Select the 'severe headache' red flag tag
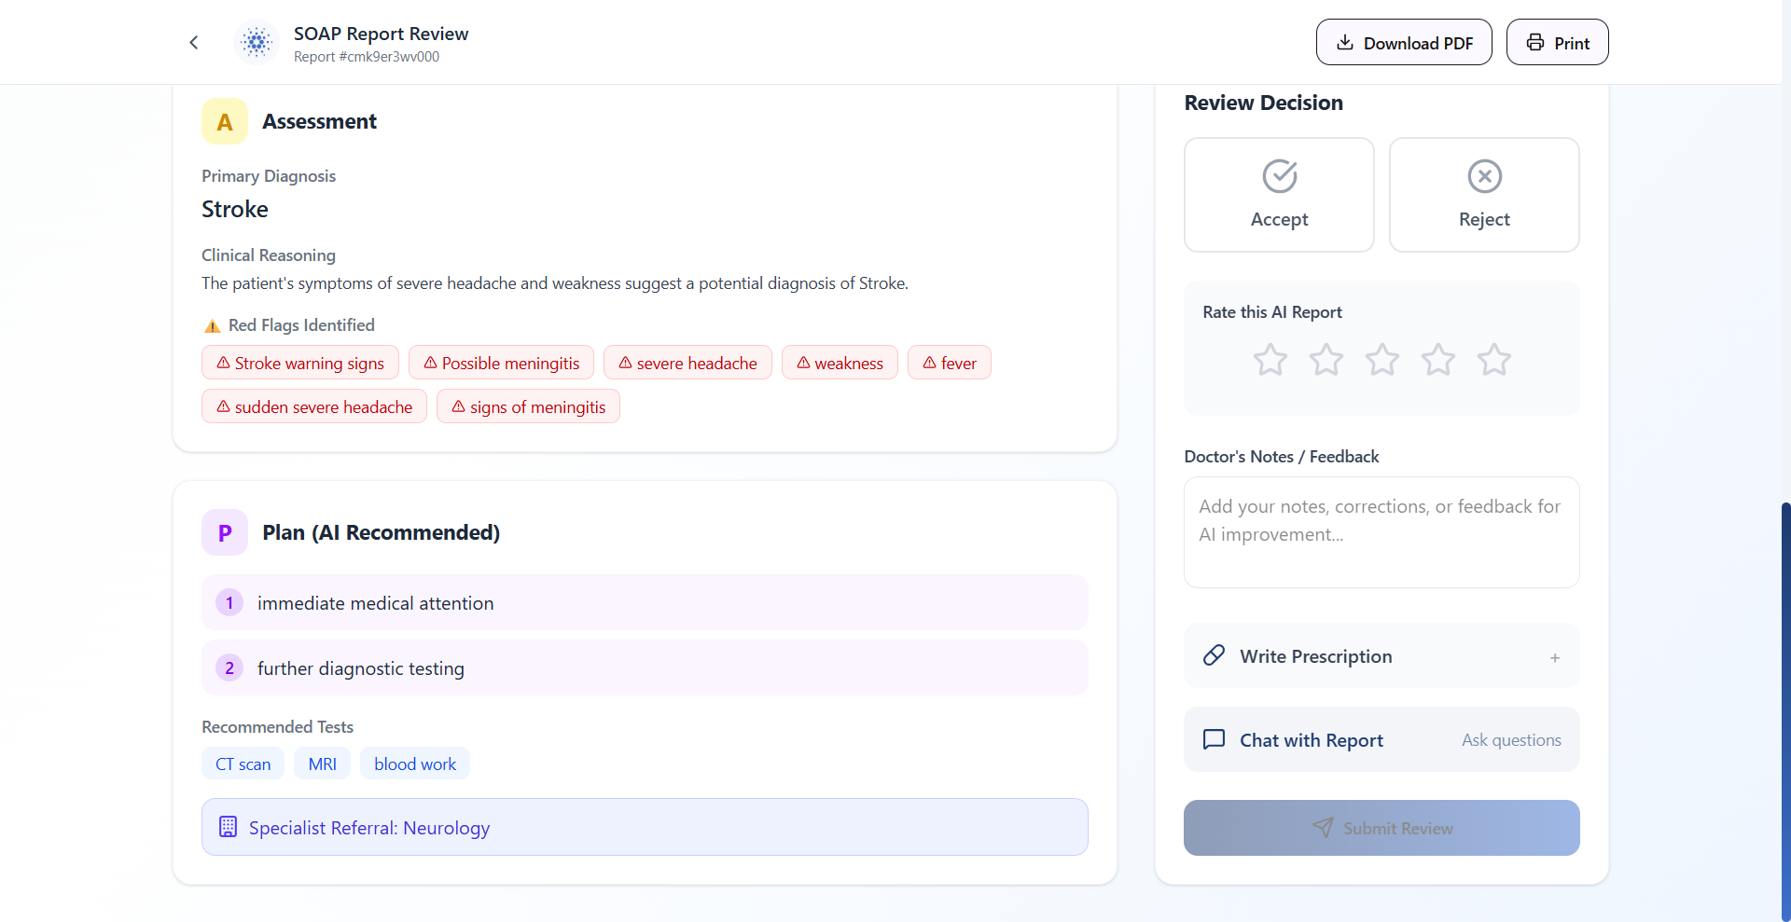 687,363
